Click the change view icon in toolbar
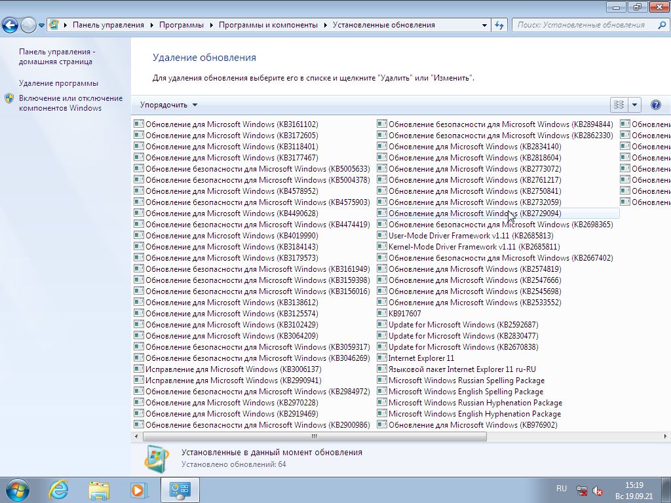The image size is (671, 503). [619, 105]
